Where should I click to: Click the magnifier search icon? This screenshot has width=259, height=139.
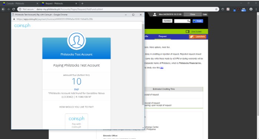point(189,21)
